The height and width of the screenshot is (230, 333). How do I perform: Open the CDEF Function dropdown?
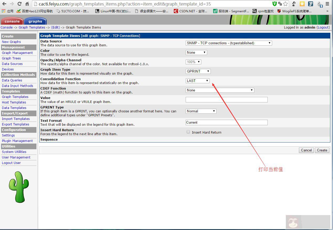pyautogui.click(x=220, y=90)
